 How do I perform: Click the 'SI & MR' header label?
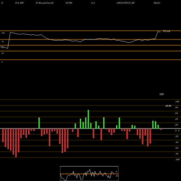click(19, 3)
